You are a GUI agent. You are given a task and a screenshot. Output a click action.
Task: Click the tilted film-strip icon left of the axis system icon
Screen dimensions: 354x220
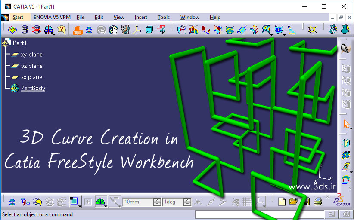[125, 30]
